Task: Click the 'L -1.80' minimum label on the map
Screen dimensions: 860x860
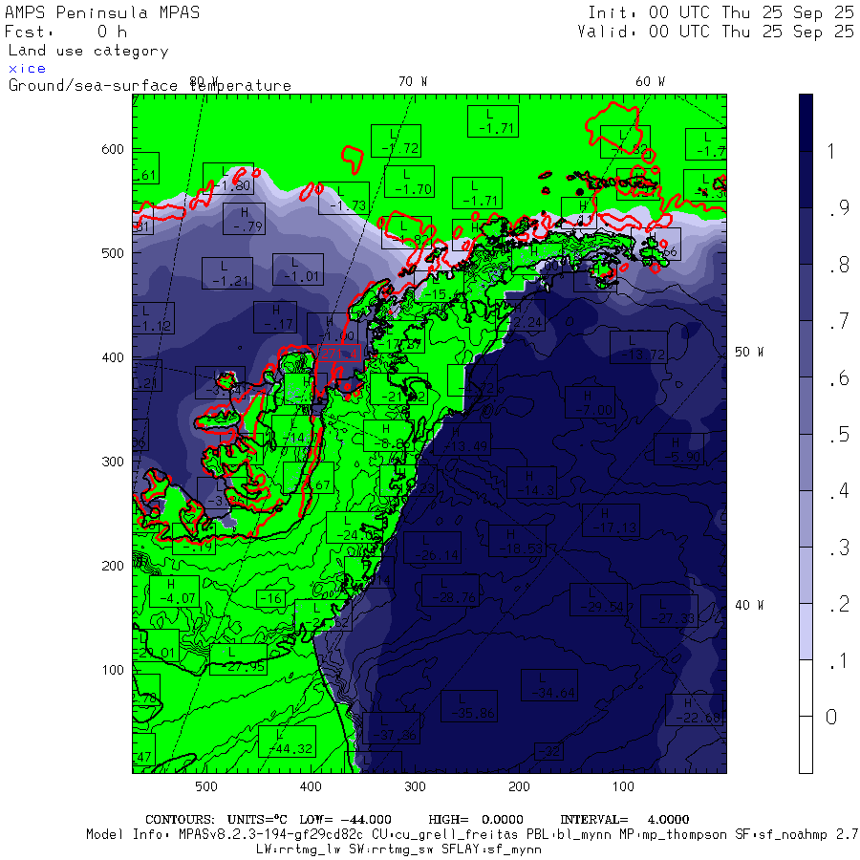Action: coord(228,179)
